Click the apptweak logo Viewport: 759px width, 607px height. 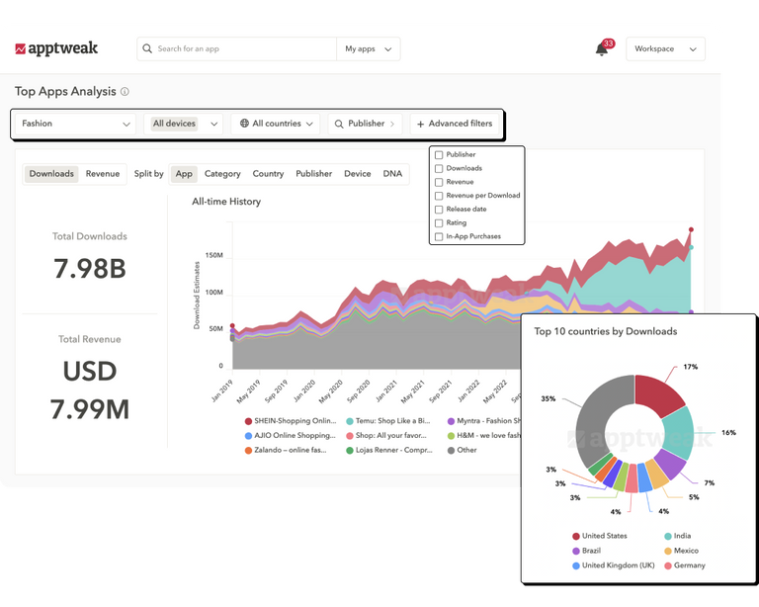pos(56,48)
